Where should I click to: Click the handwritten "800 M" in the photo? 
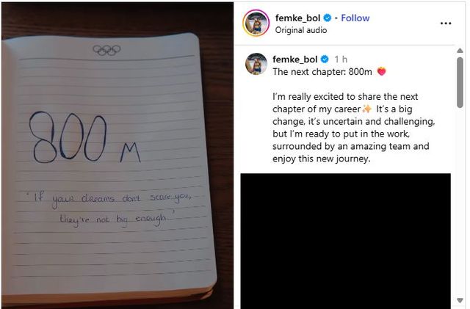tap(81, 139)
